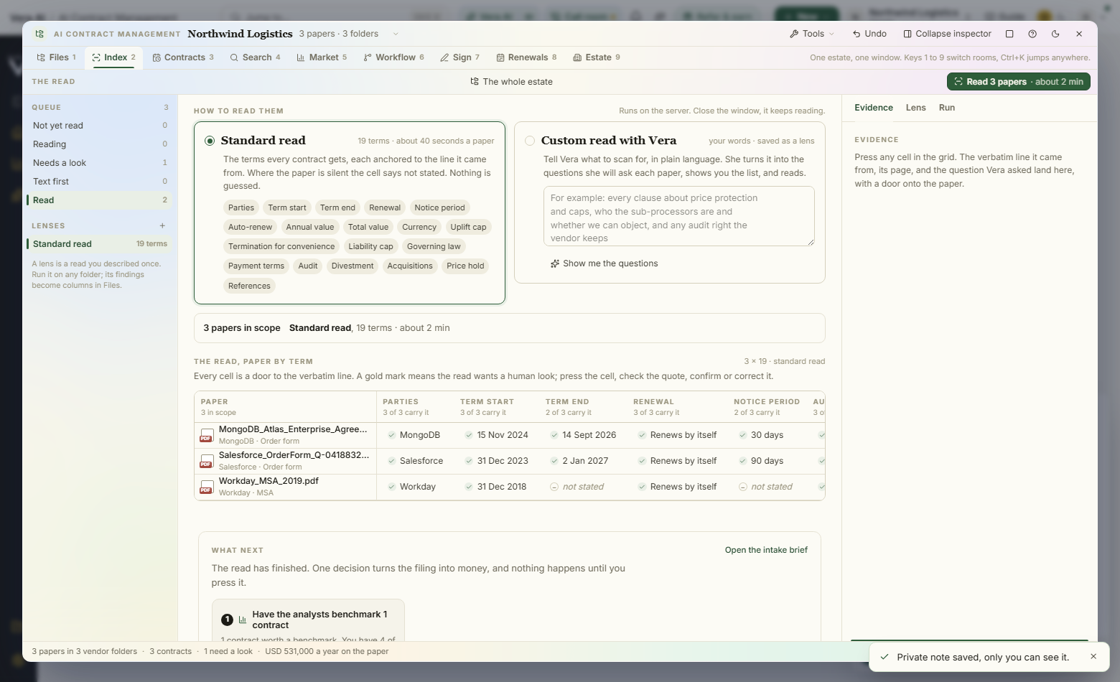This screenshot has height=682, width=1120.
Task: Click the chart icon on benchmark step
Action: [243, 620]
